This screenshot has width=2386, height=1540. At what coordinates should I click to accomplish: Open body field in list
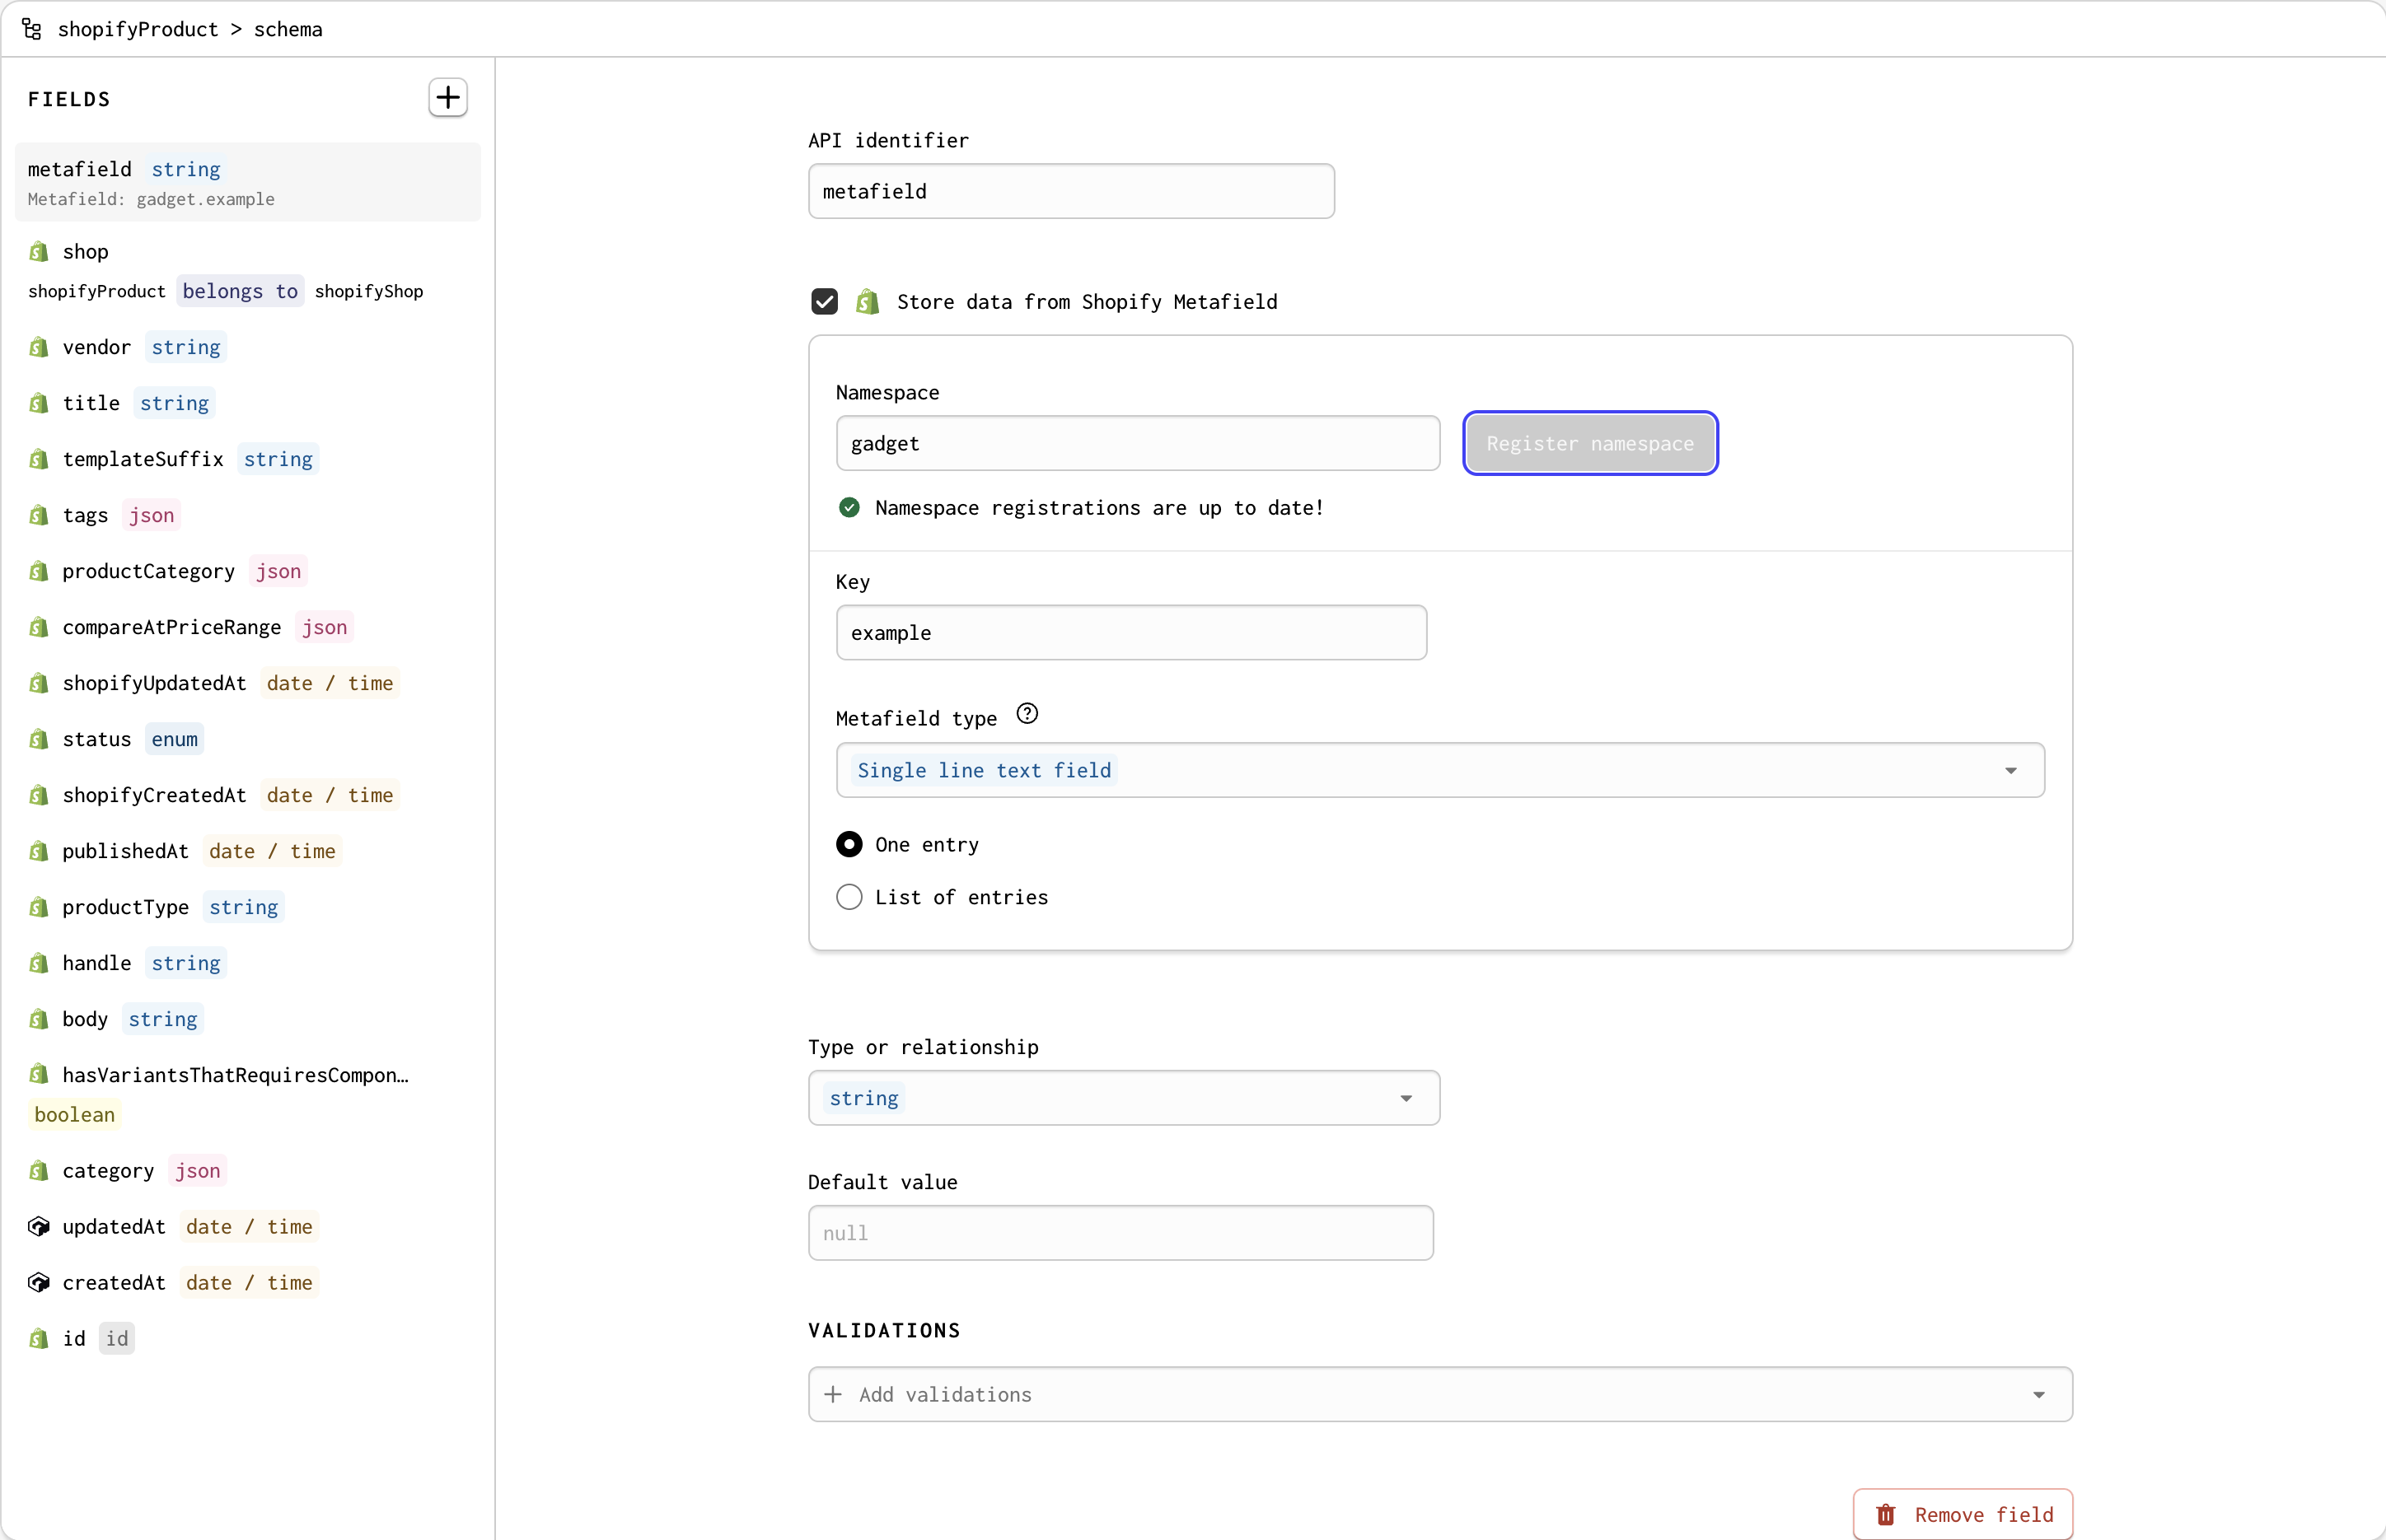point(247,1019)
